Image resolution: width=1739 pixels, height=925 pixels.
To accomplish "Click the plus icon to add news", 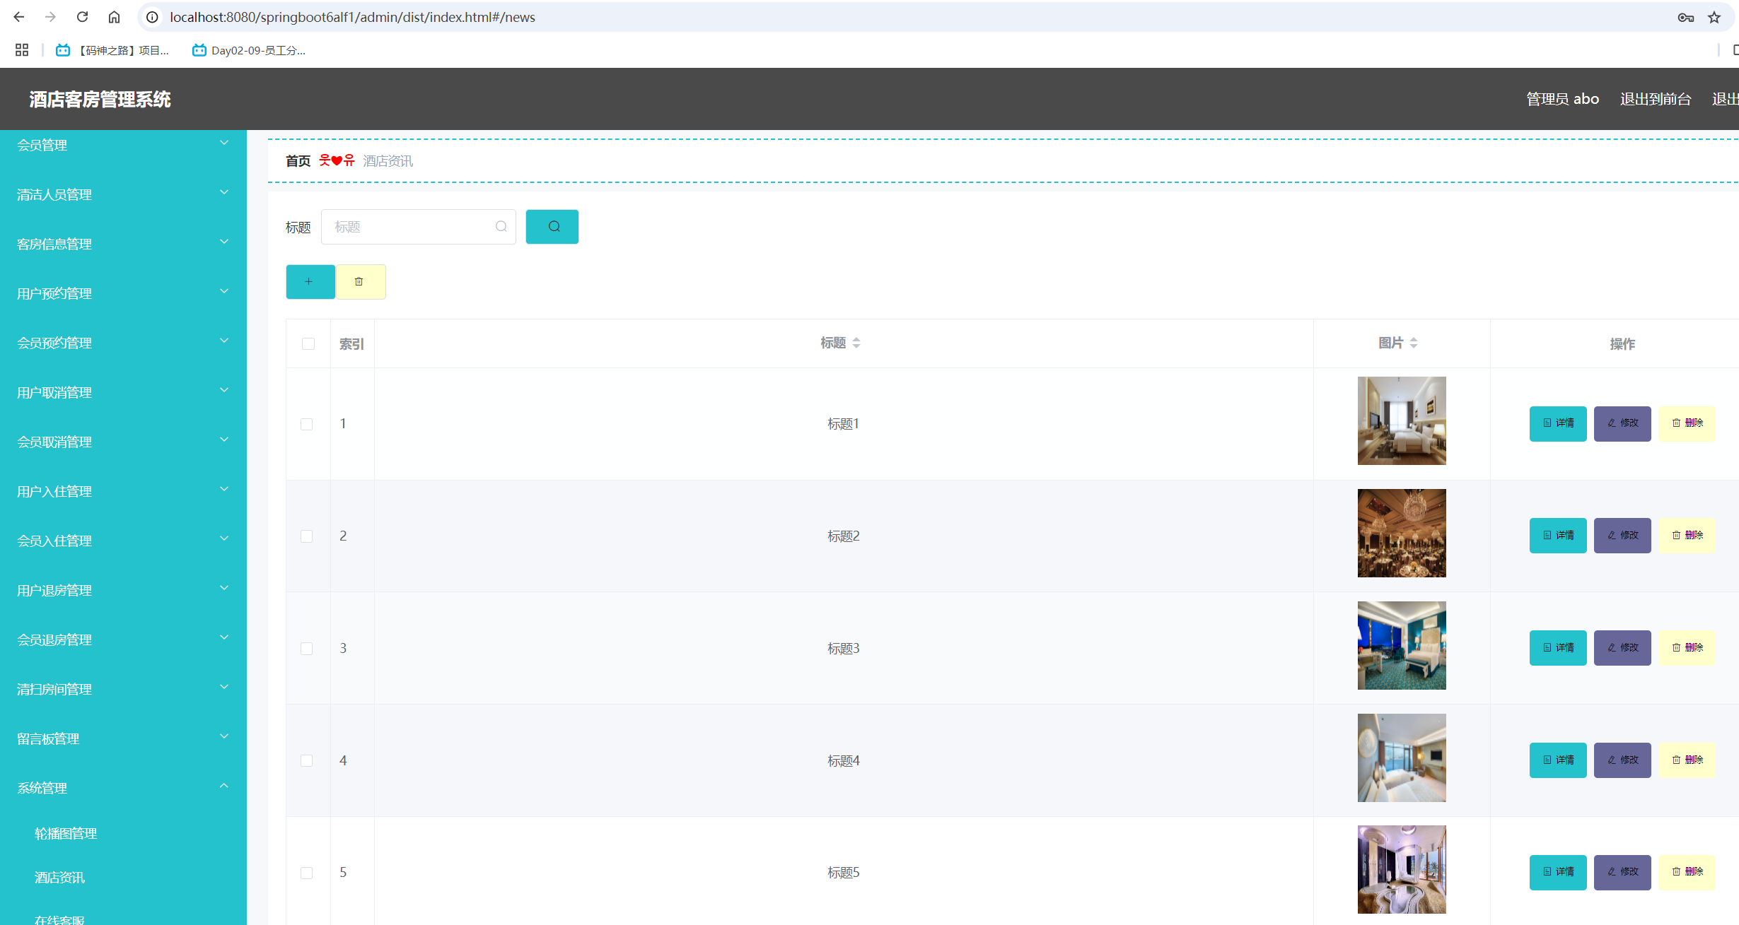I will pos(310,282).
